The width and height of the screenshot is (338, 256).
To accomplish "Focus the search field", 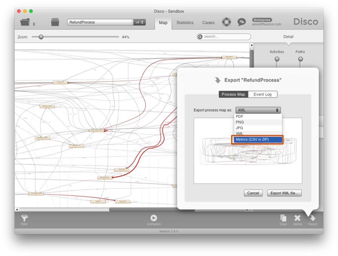I will [224, 37].
